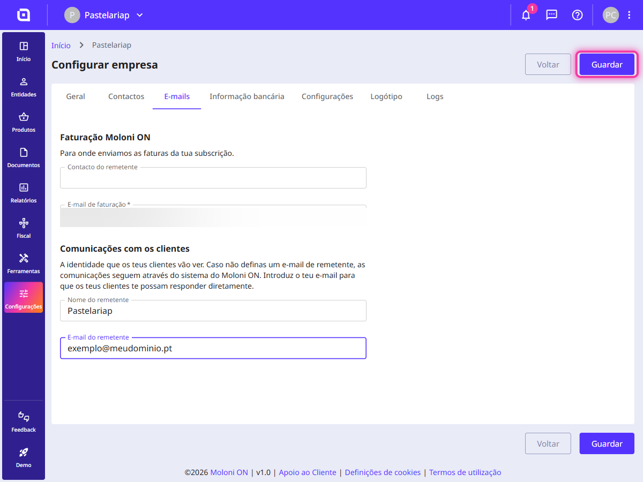Click the E-mail do remetente field
643x482 pixels.
point(213,348)
